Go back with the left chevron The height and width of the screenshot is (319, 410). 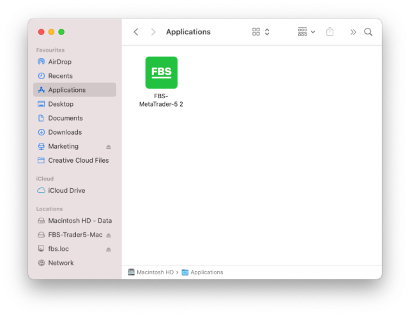tap(135, 32)
